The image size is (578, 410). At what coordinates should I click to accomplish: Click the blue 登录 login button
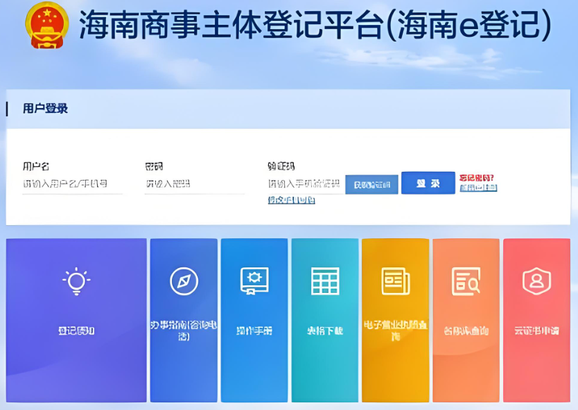pyautogui.click(x=428, y=182)
